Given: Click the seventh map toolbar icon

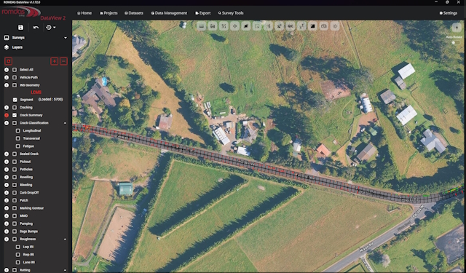Looking at the screenshot, I should (x=268, y=26).
